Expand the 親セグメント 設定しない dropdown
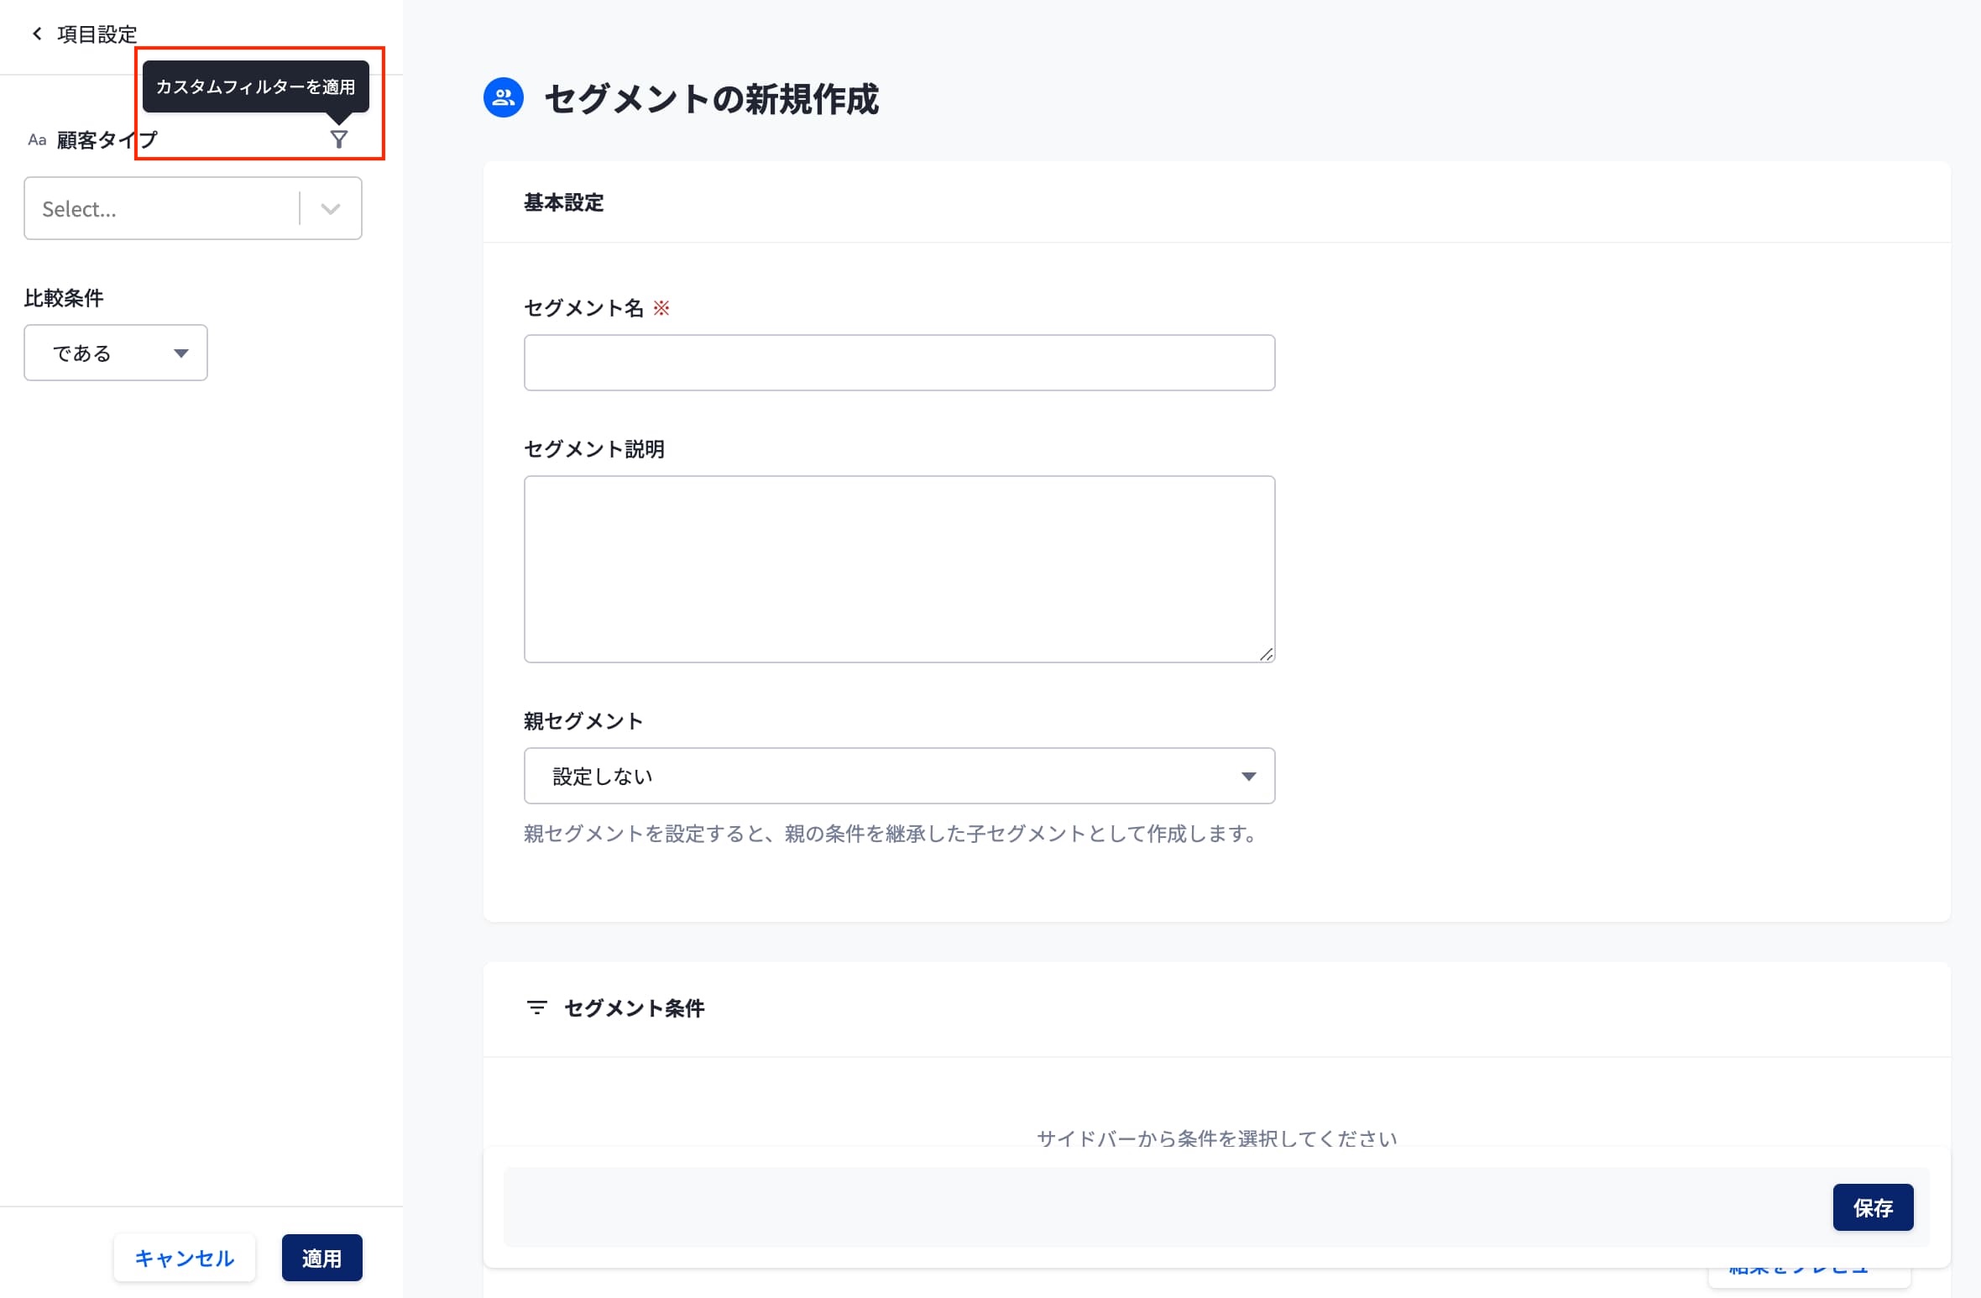 tap(898, 777)
